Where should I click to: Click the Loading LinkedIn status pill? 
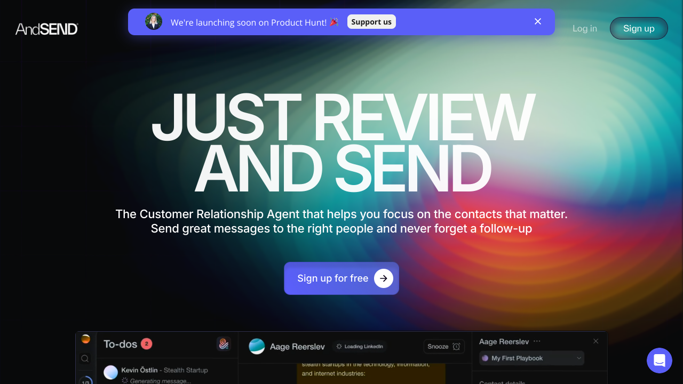tap(360, 347)
